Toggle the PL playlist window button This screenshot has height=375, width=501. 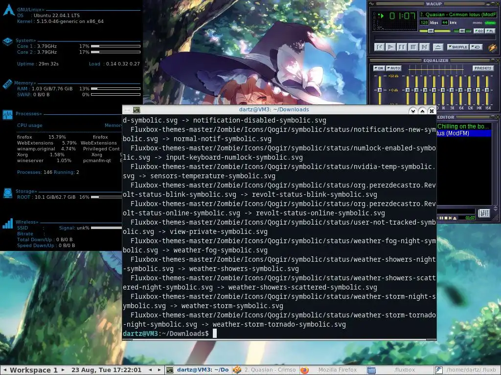click(490, 31)
